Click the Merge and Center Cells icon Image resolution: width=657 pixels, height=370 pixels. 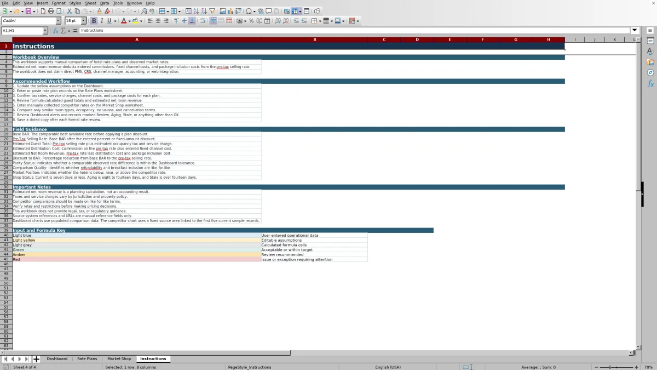pos(213,21)
